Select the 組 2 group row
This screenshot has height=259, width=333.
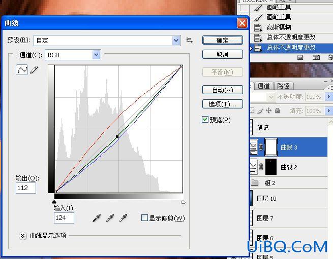tap(289, 182)
